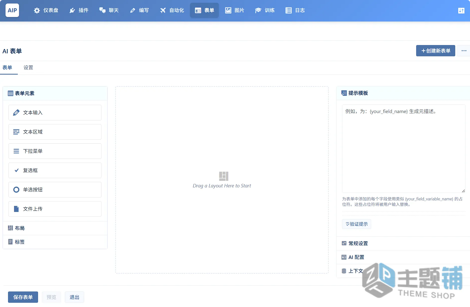Click the sliders icon in top-right header
This screenshot has width=470, height=307.
461,11
